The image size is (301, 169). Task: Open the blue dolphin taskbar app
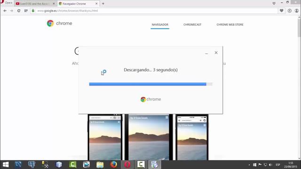(18, 165)
